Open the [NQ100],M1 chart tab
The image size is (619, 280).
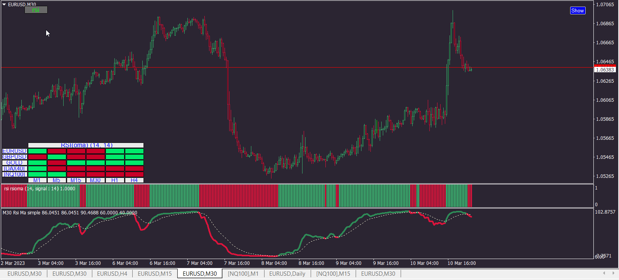tap(243, 274)
